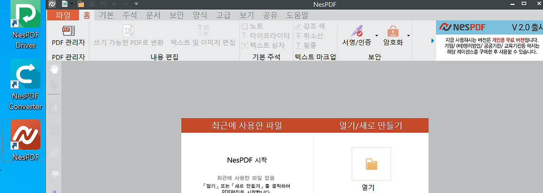This screenshot has width=543, height=193.
Task: Click the NesPDF 시작 heading
Action: pos(247,160)
